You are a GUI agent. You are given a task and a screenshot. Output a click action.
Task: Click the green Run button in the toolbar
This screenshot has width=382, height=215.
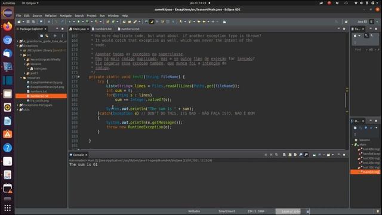click(x=79, y=21)
